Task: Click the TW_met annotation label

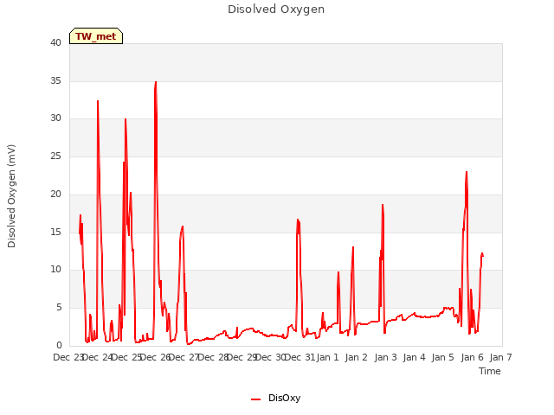Action: click(96, 36)
